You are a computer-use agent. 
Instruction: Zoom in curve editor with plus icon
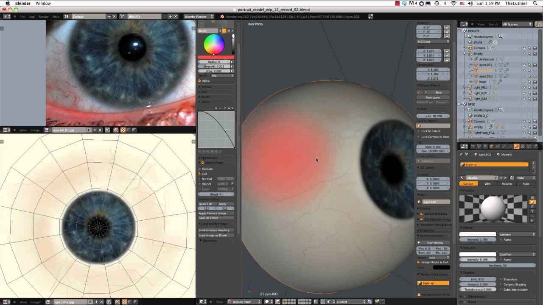(x=216, y=108)
